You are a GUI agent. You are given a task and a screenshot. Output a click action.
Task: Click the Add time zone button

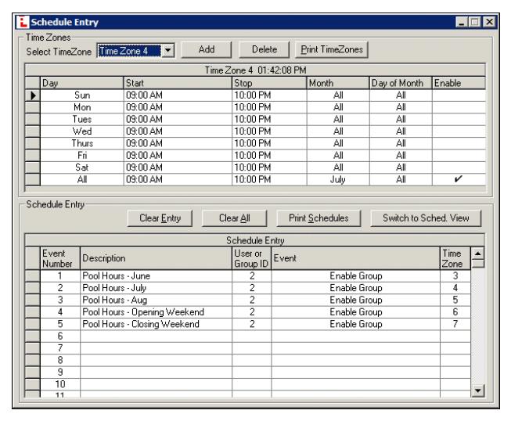pyautogui.click(x=207, y=49)
